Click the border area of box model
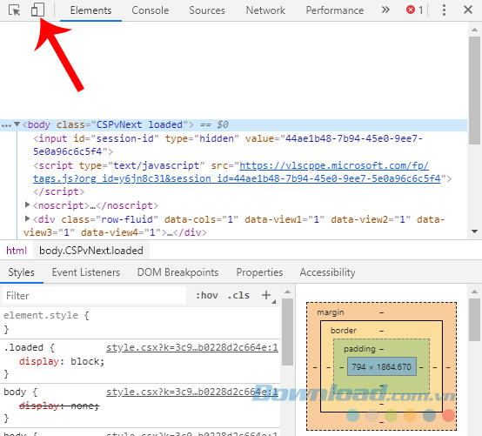 [344, 331]
